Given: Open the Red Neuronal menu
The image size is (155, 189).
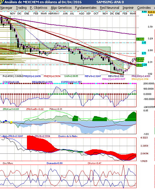Looking at the screenshot, I should point(110,8).
